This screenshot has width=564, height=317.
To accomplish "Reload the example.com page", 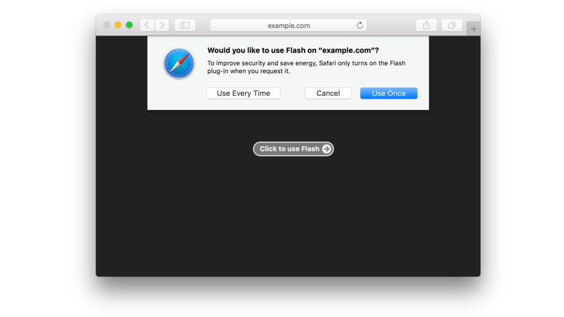I will click(x=360, y=25).
